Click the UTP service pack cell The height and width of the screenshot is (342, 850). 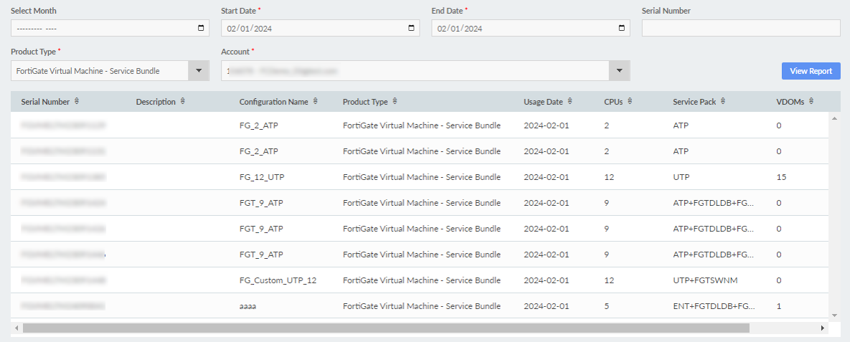pos(680,177)
